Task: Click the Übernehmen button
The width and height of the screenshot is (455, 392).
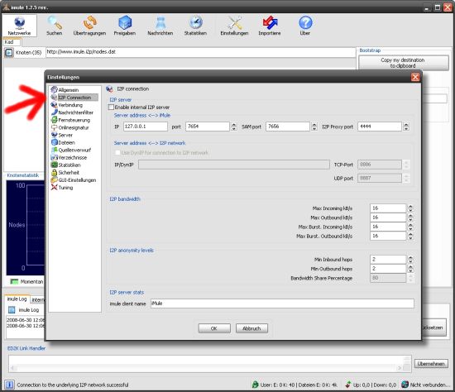Action: tap(431, 364)
